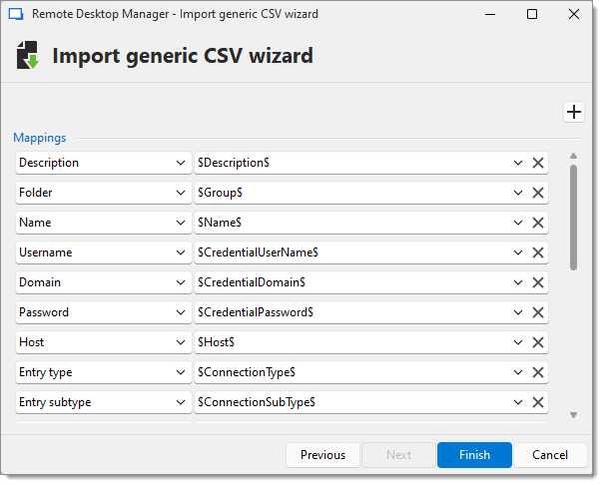Image resolution: width=603 pixels, height=485 pixels.
Task: Remove the Name mapping row
Action: point(538,223)
